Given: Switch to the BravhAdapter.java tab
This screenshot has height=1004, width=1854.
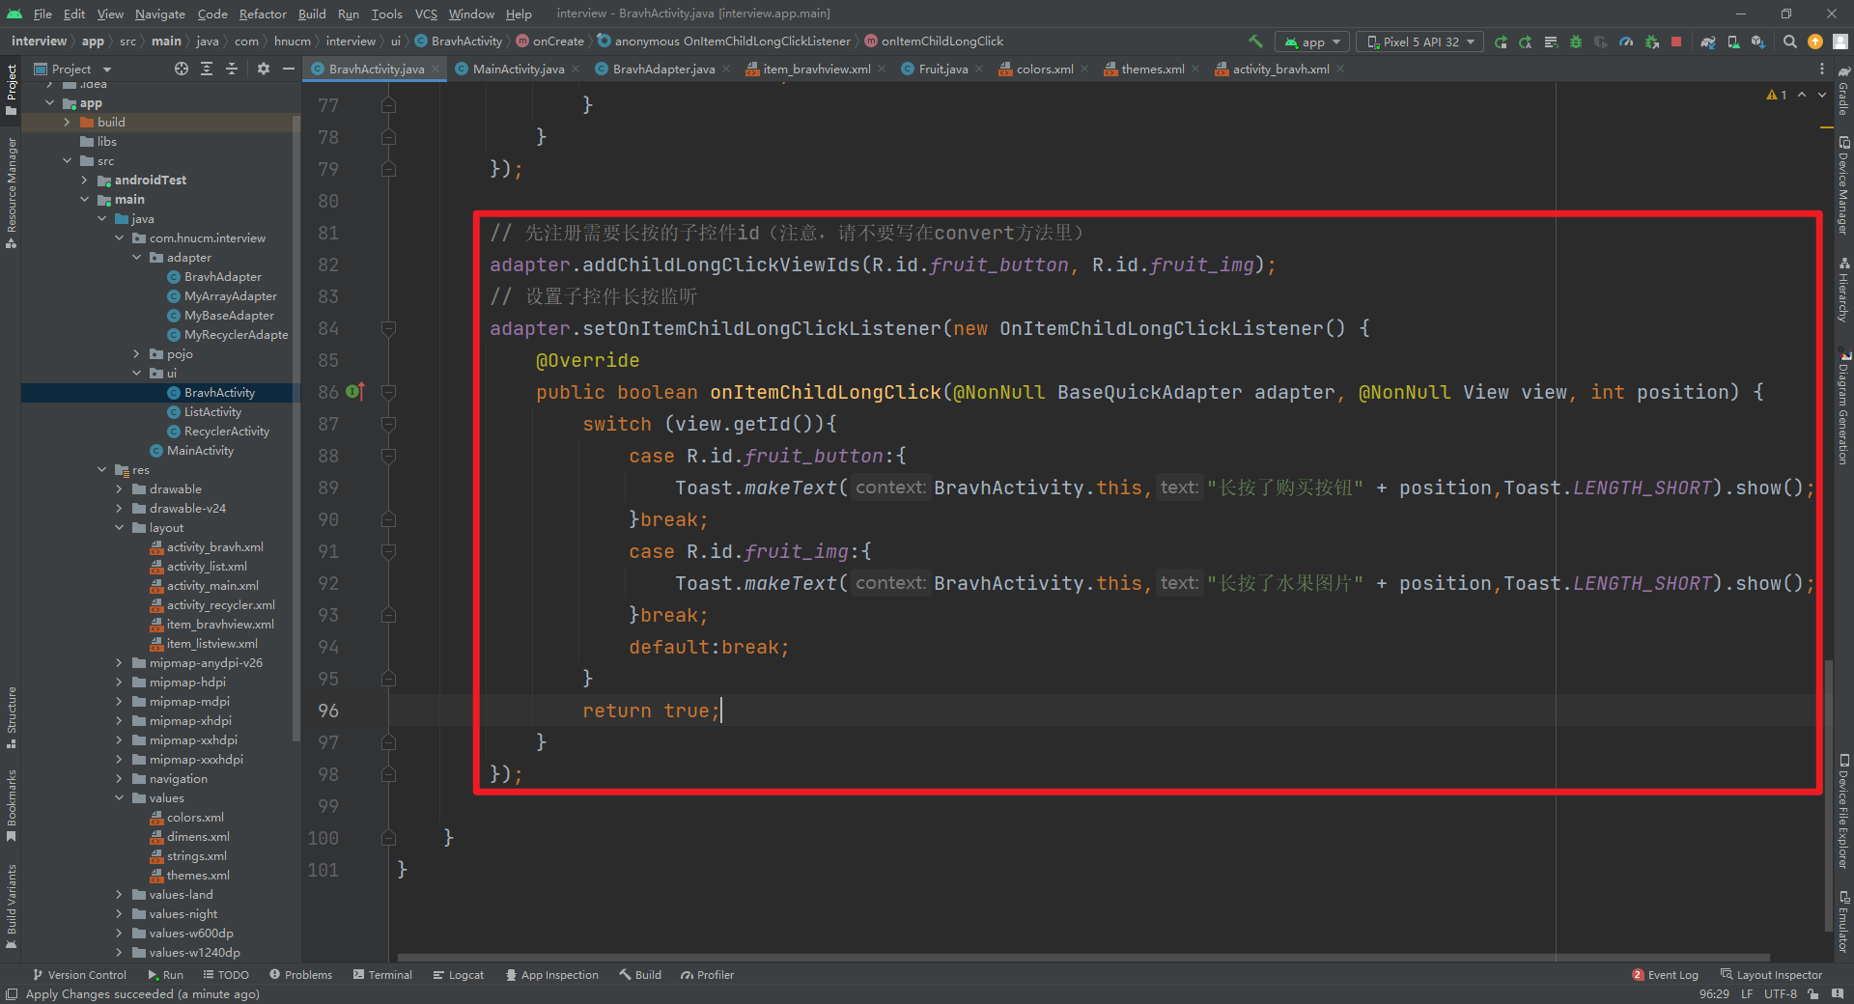Looking at the screenshot, I should click(x=663, y=69).
